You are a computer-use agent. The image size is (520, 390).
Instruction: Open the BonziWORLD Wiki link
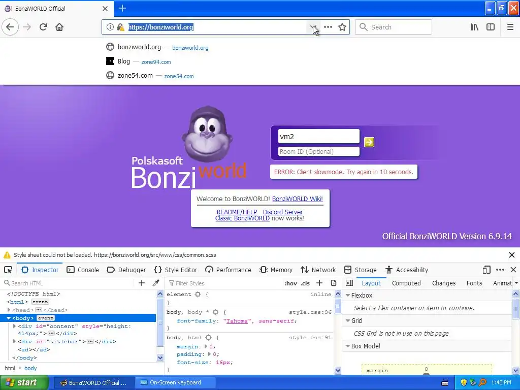click(x=298, y=199)
